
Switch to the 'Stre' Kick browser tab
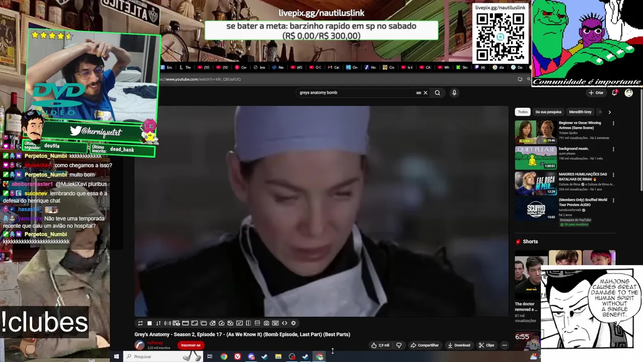point(462,67)
